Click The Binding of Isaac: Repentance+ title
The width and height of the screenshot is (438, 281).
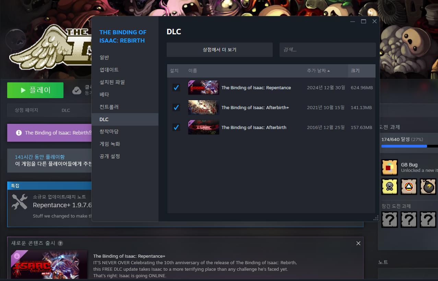tap(129, 256)
